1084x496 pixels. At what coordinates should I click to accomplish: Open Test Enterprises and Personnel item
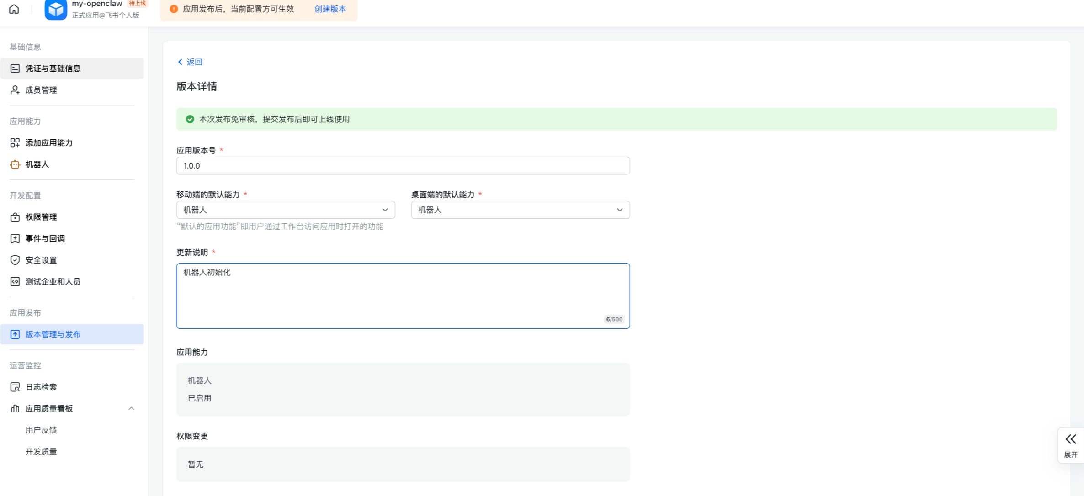click(53, 281)
